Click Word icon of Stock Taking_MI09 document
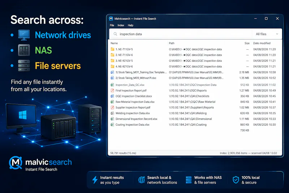 tap(112, 78)
